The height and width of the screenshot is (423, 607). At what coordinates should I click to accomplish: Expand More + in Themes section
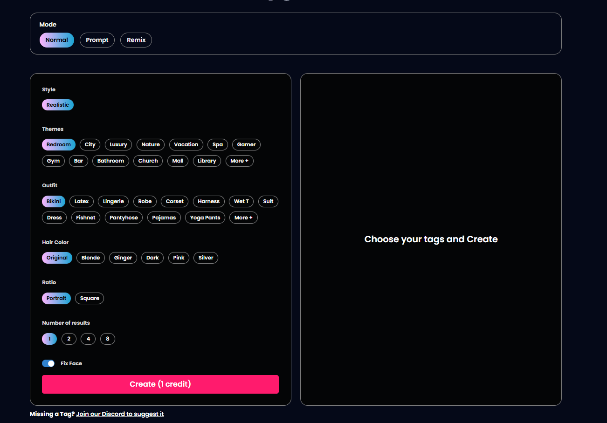coord(239,161)
